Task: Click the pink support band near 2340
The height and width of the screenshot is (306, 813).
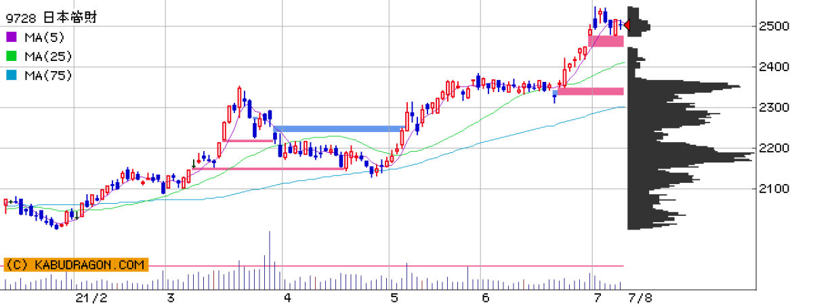Action: coord(589,91)
